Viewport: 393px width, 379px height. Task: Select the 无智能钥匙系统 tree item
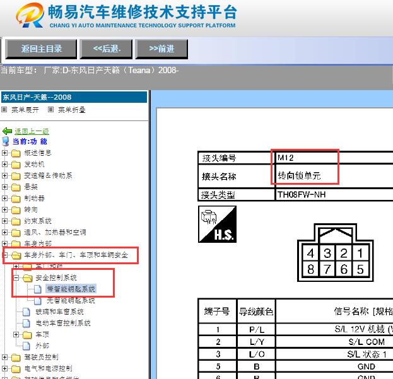click(x=71, y=300)
